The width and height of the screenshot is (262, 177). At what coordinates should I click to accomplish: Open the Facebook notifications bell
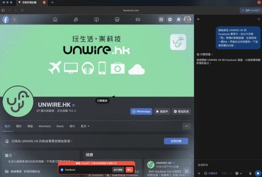[x=179, y=19]
